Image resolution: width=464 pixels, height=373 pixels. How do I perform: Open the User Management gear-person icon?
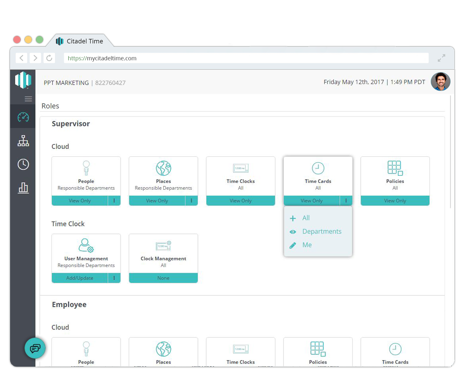coord(86,245)
